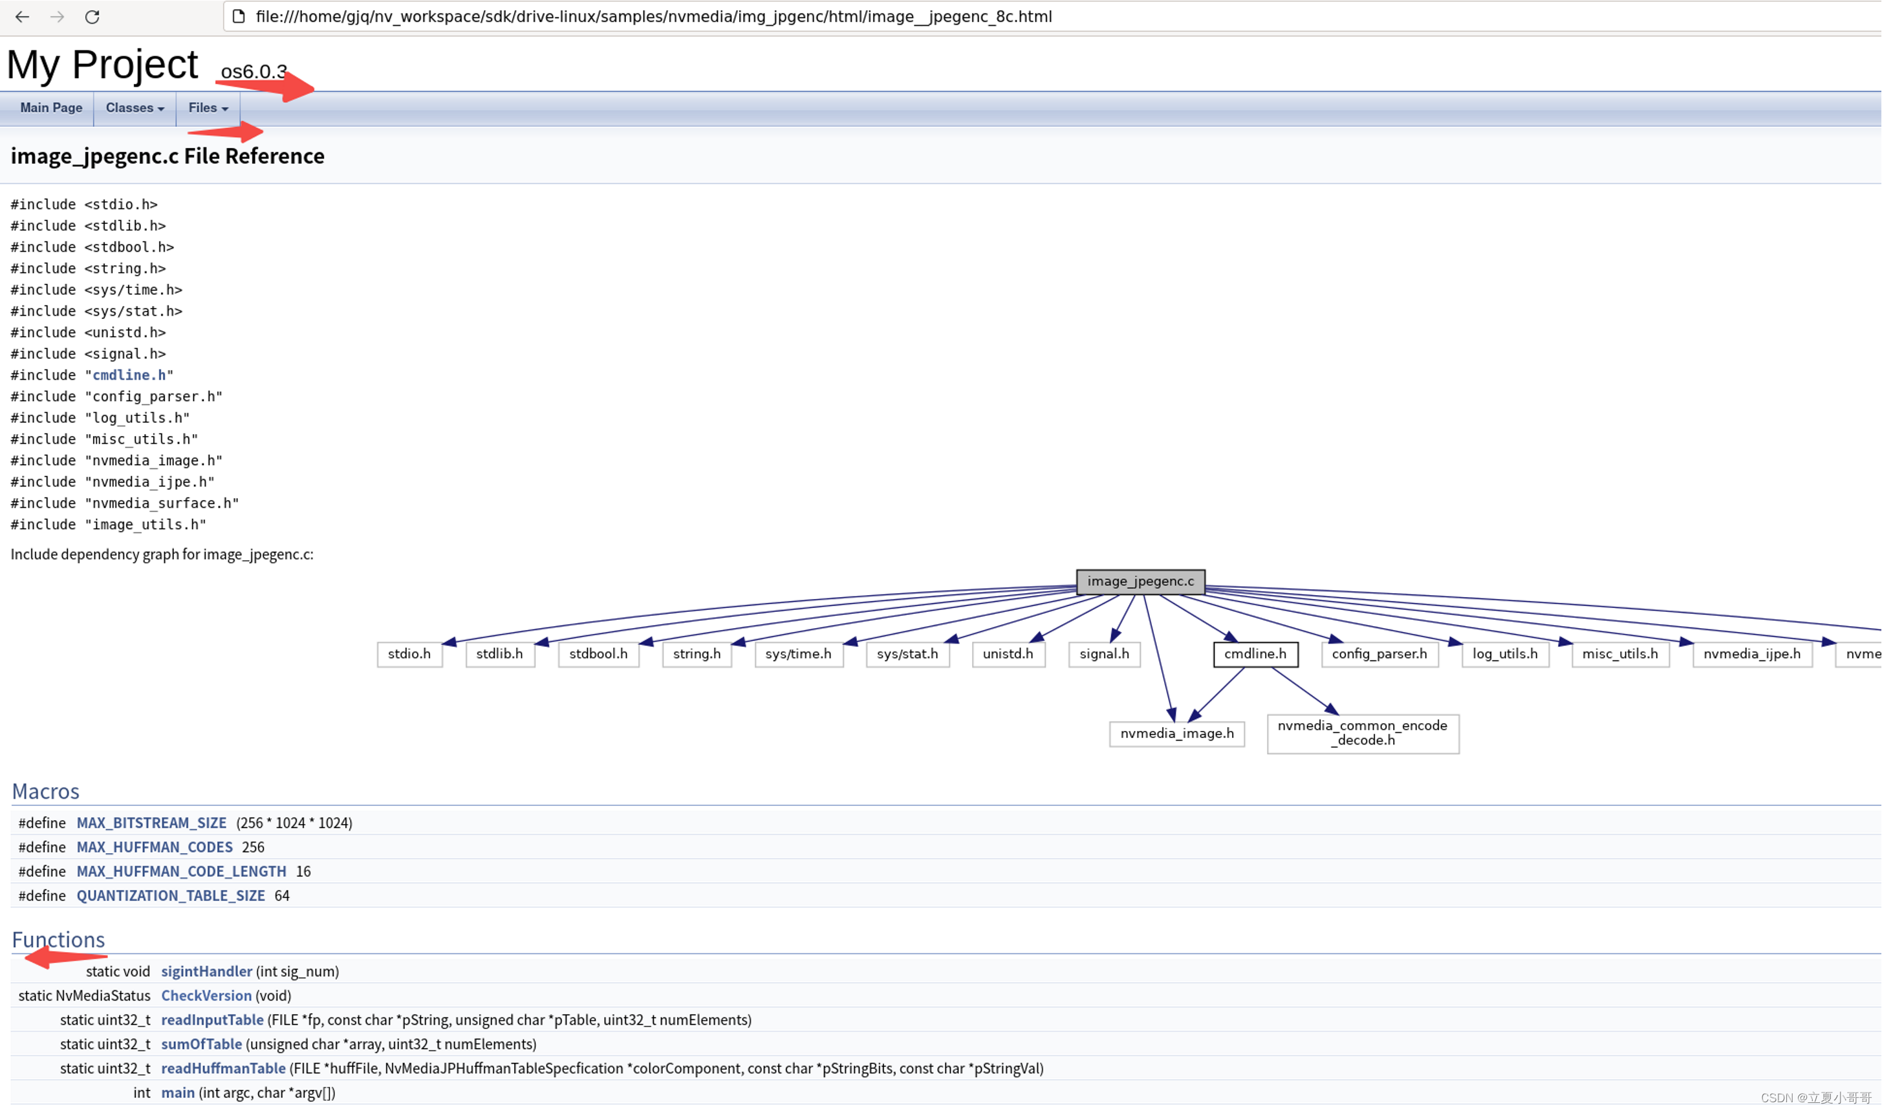This screenshot has height=1110, width=1882.
Task: Open the cmdline.h include link
Action: (129, 375)
